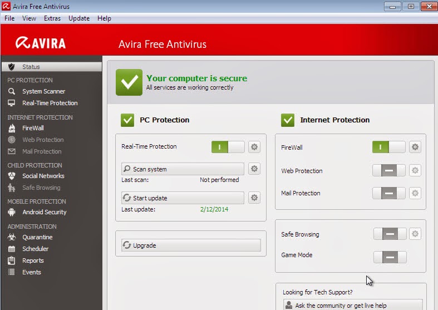This screenshot has width=438, height=310.
Task: Minimize the Avira window
Action: click(392, 7)
